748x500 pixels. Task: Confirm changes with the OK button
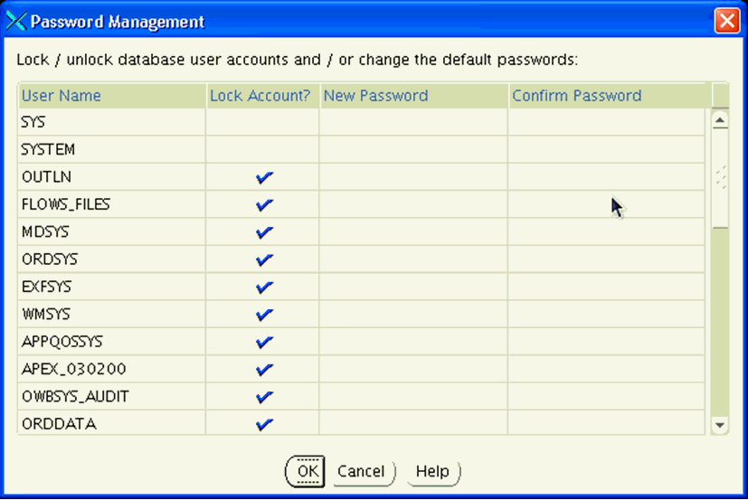pos(306,471)
